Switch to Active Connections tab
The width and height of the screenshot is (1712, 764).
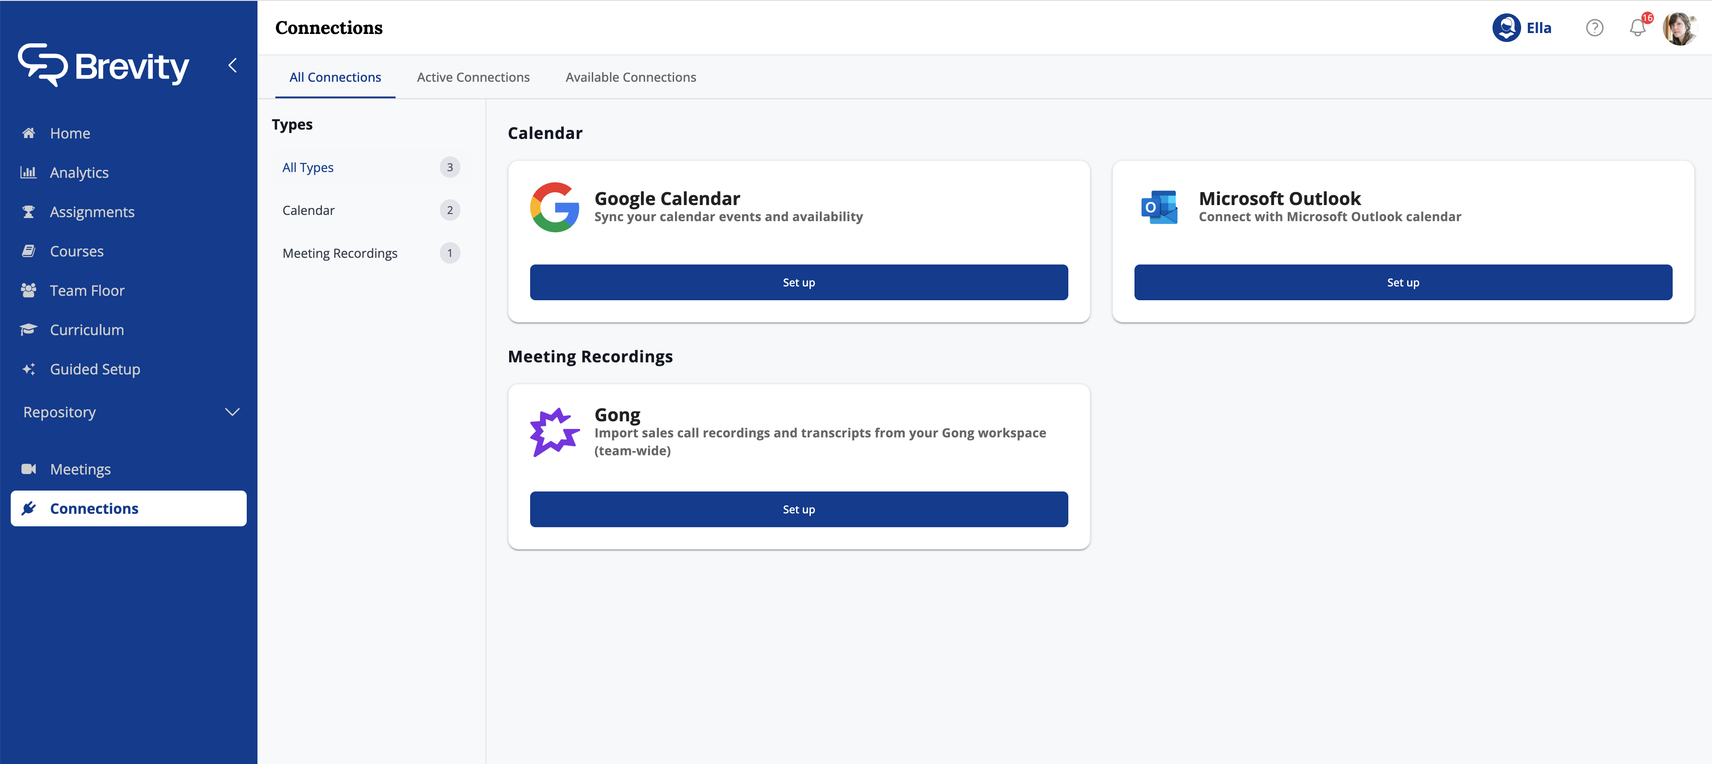[x=472, y=77]
